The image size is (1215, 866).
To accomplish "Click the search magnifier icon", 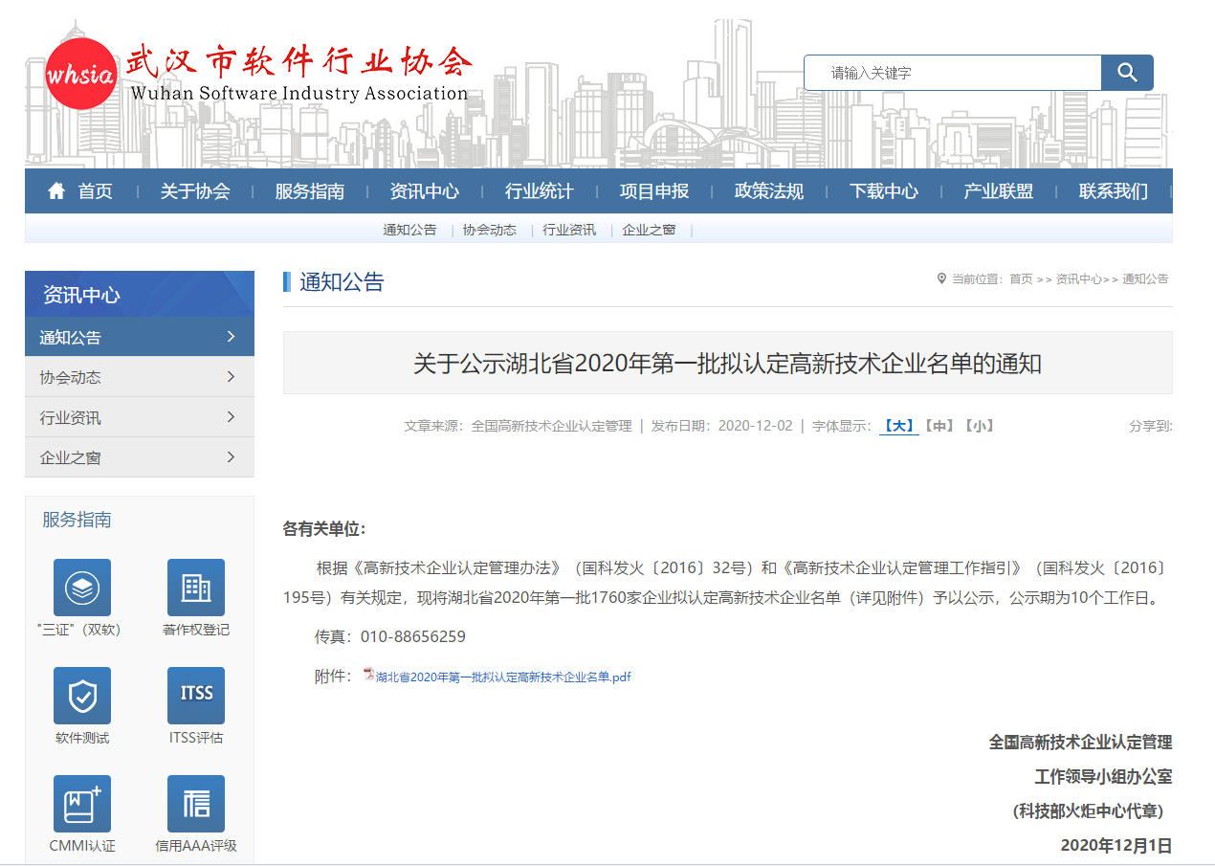I will pyautogui.click(x=1127, y=72).
